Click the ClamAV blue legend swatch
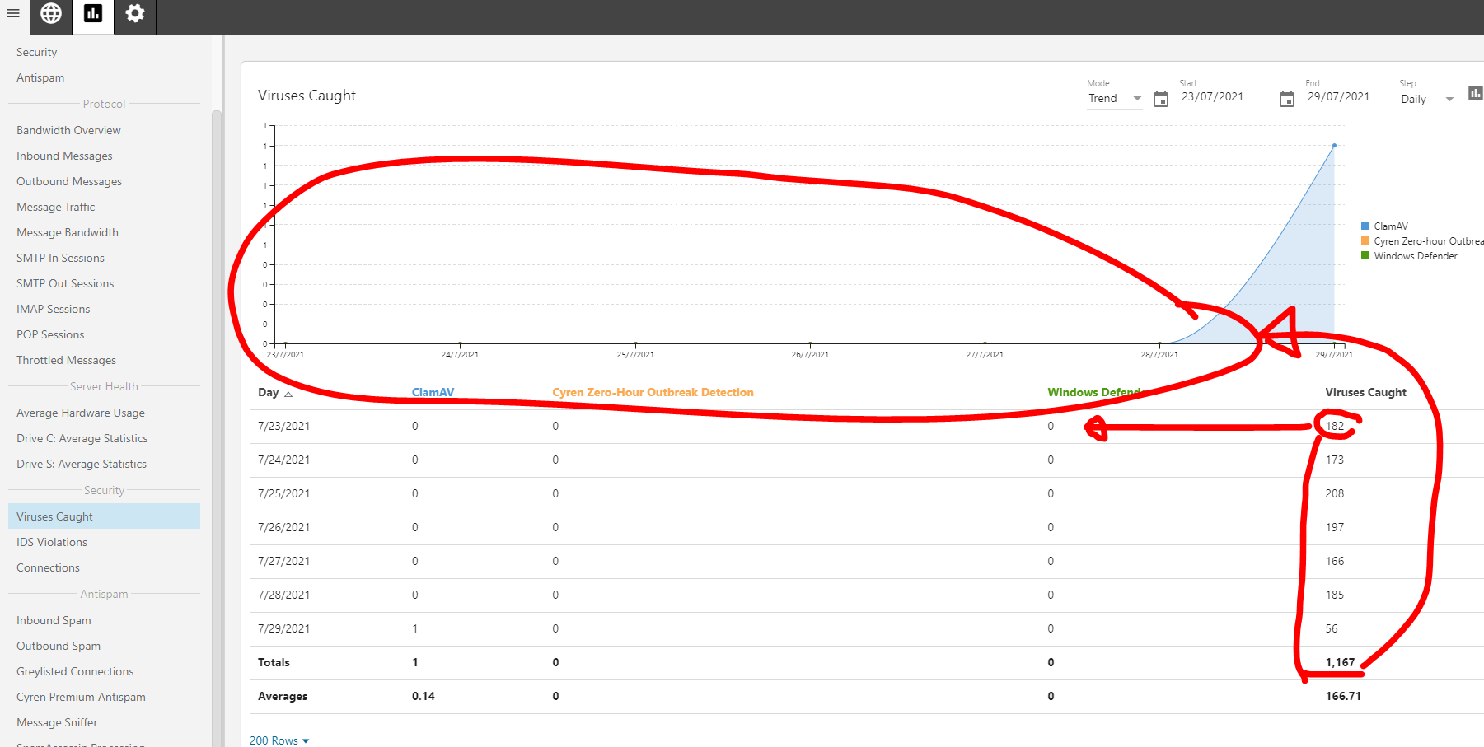 (x=1365, y=226)
